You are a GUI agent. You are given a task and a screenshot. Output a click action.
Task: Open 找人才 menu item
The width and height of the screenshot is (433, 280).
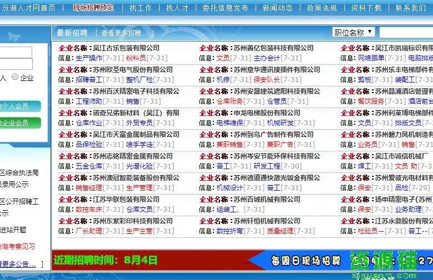coord(177,8)
